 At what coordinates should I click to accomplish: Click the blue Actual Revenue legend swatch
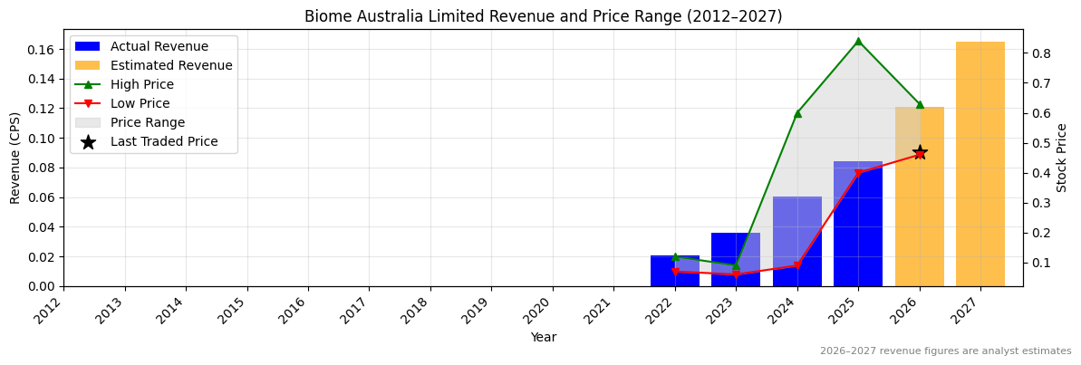pyautogui.click(x=88, y=46)
